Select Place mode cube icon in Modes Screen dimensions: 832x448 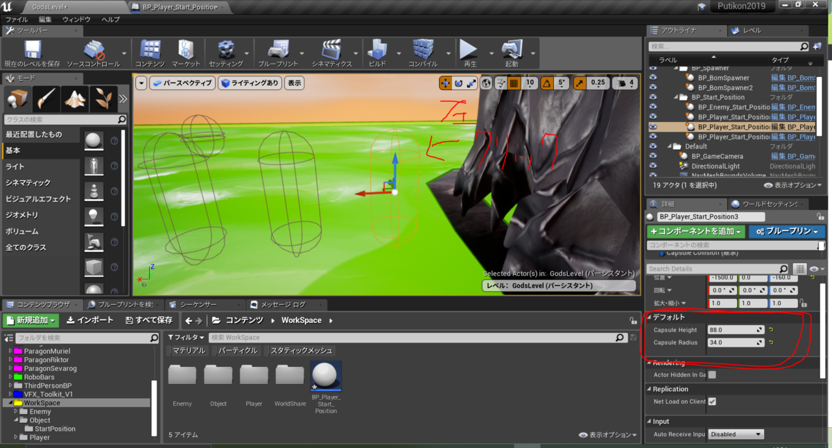(18, 99)
